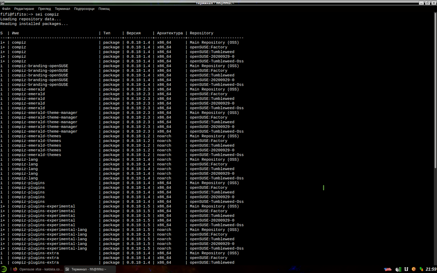This screenshot has height=273, width=437.
Task: Click the 'Версия' column header
Action: click(x=133, y=33)
